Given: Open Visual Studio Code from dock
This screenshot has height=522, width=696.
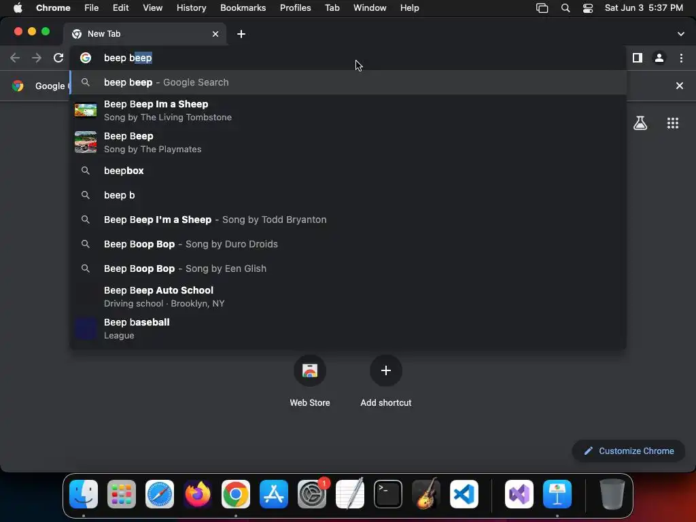Looking at the screenshot, I should (x=464, y=494).
